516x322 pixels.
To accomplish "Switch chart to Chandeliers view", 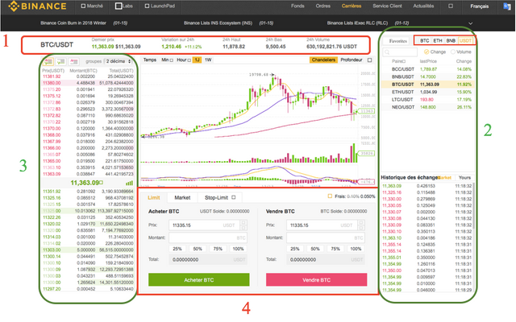I will click(x=323, y=60).
